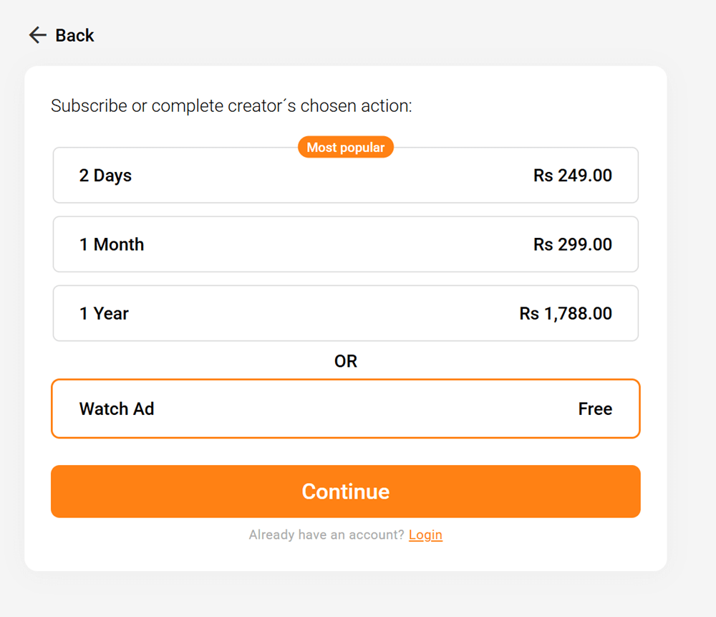Click the 2 Days plan label

click(x=105, y=175)
